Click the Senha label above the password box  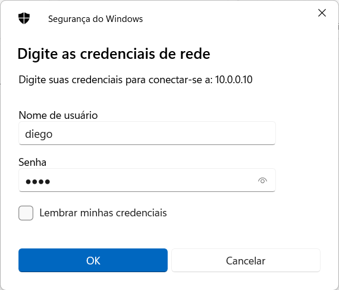pos(33,162)
